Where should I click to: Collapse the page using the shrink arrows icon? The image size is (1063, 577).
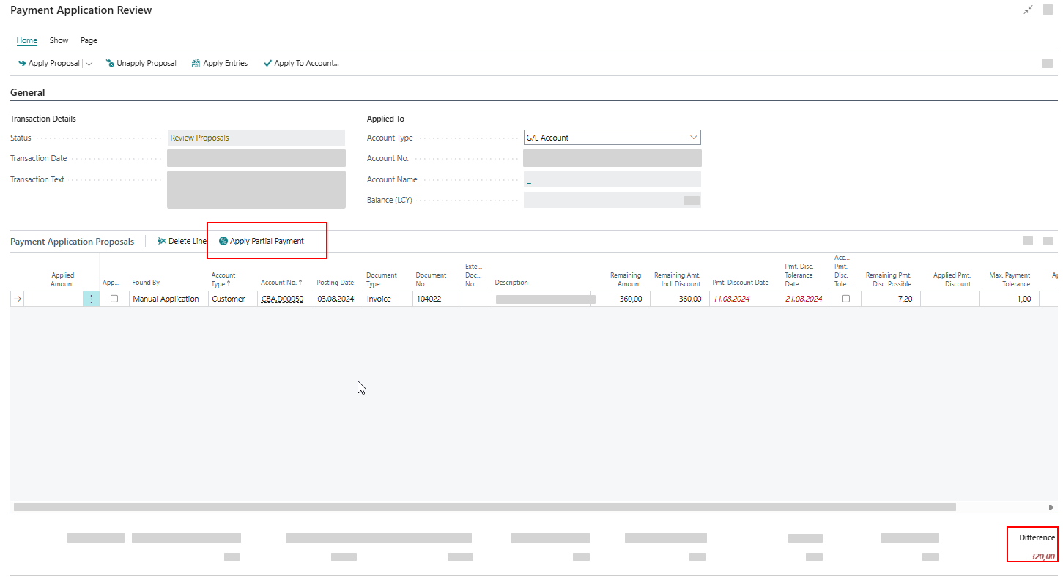pos(1029,10)
